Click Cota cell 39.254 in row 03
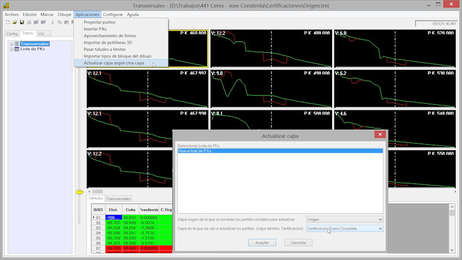462x260 pixels. 131,228
